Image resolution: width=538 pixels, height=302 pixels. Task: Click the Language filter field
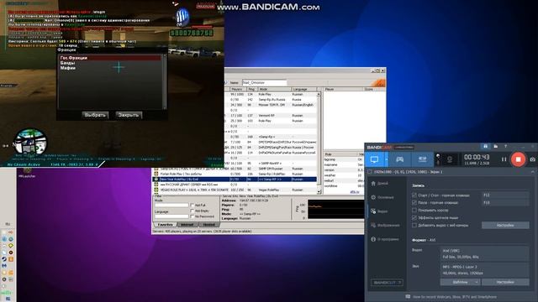[171, 216]
